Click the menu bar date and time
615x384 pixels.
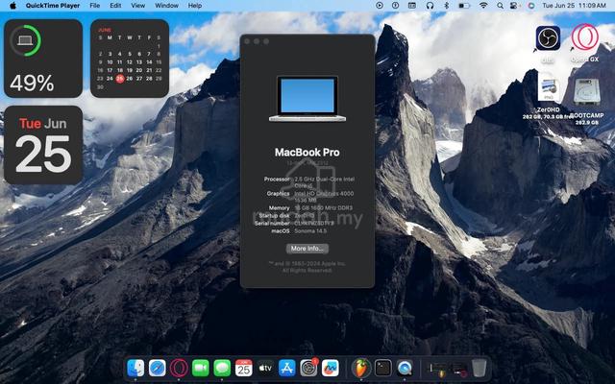click(x=574, y=6)
